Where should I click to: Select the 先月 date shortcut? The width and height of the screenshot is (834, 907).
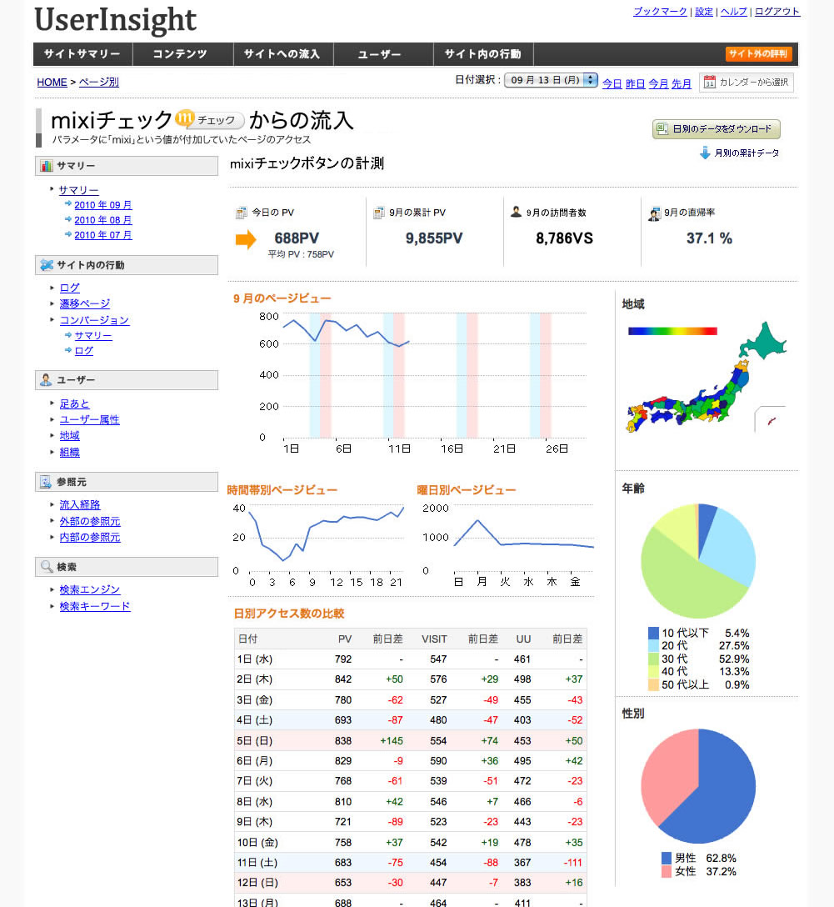(x=682, y=83)
